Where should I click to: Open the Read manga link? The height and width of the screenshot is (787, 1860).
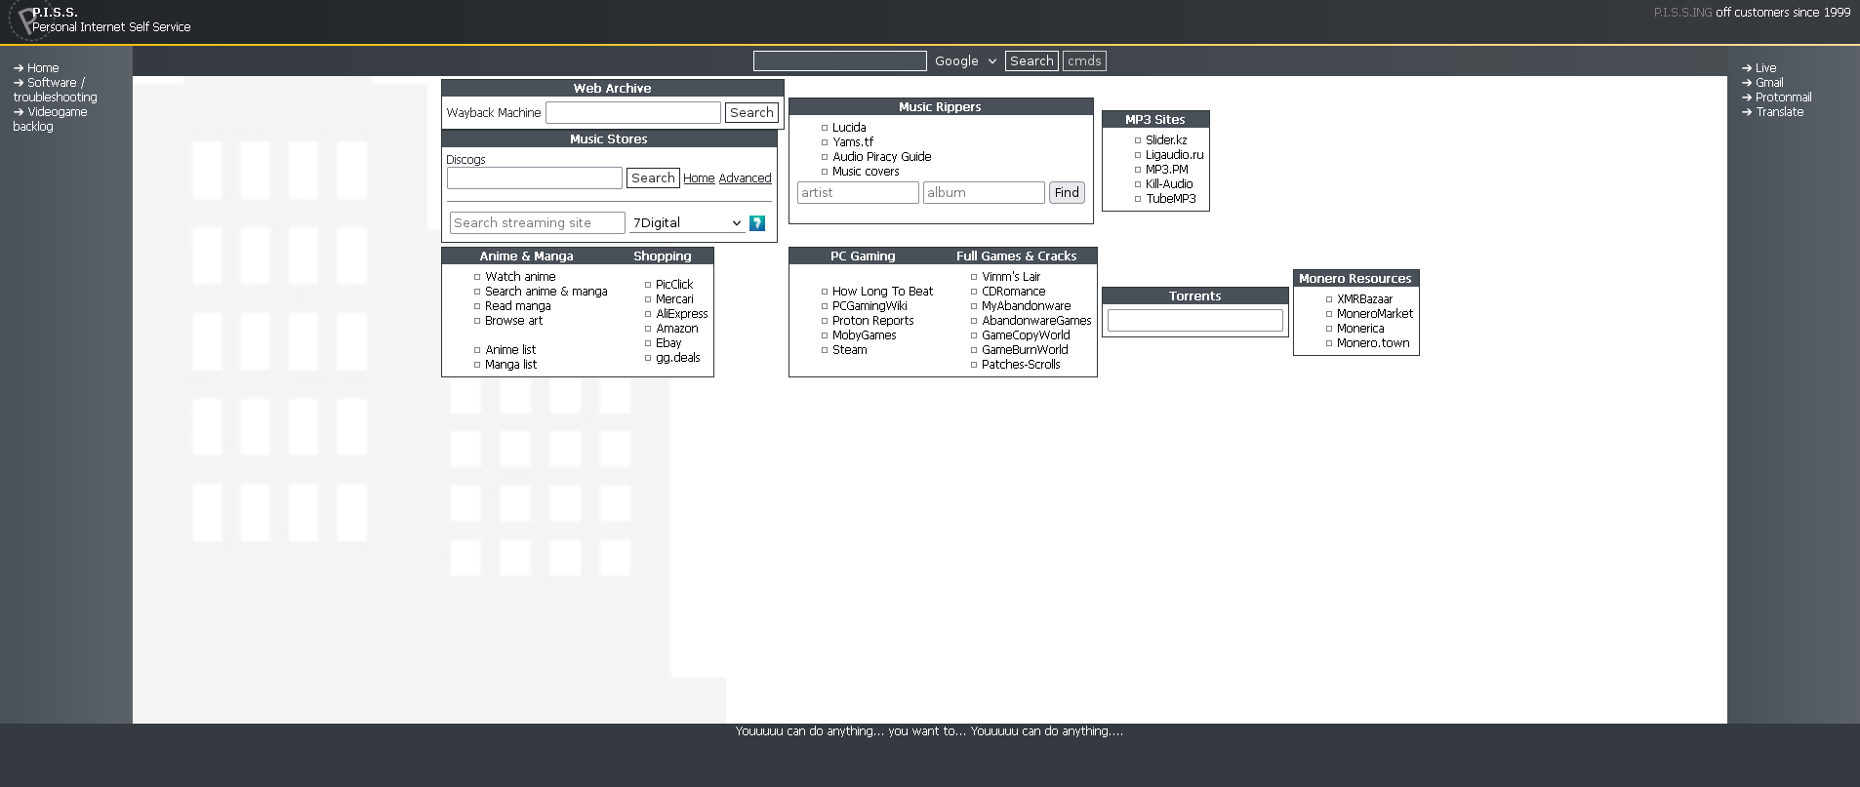(x=517, y=306)
